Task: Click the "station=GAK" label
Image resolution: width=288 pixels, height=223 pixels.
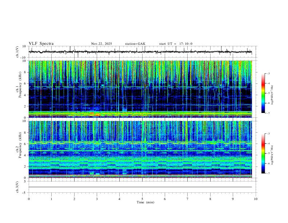Action: [135, 44]
